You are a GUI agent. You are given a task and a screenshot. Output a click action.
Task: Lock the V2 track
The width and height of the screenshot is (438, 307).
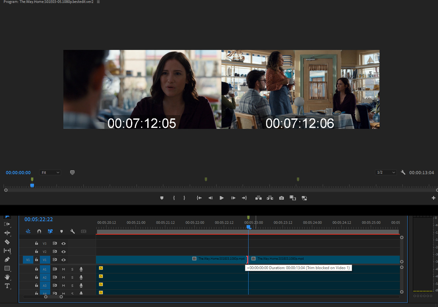coord(37,252)
